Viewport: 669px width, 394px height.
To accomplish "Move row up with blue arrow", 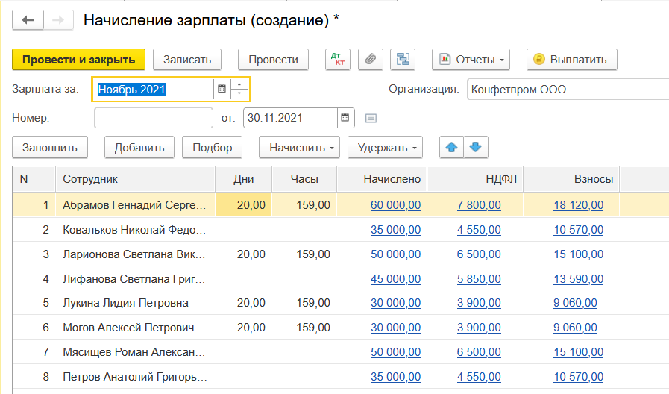I will (x=451, y=147).
